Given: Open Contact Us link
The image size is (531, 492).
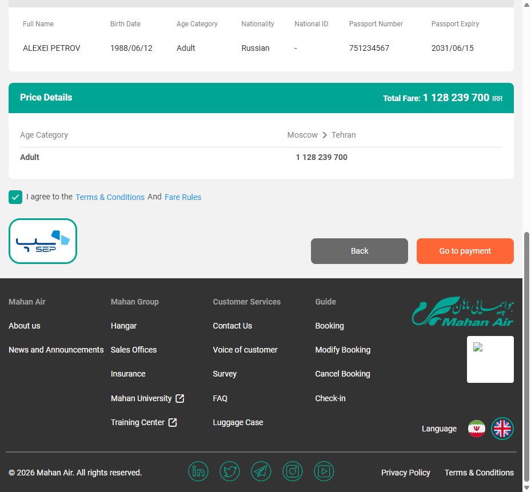Looking at the screenshot, I should 232,326.
